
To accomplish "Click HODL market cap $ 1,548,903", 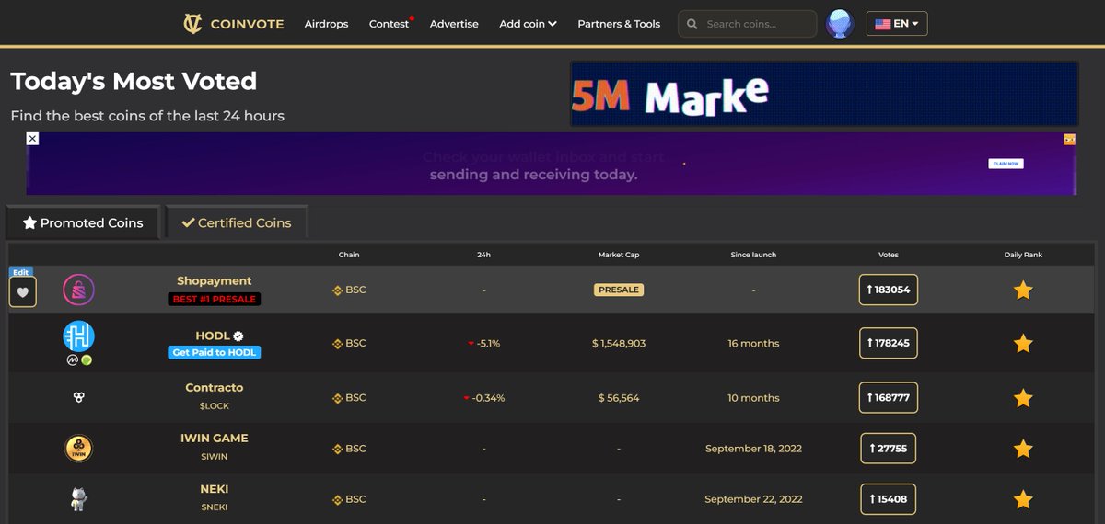I will (x=619, y=343).
